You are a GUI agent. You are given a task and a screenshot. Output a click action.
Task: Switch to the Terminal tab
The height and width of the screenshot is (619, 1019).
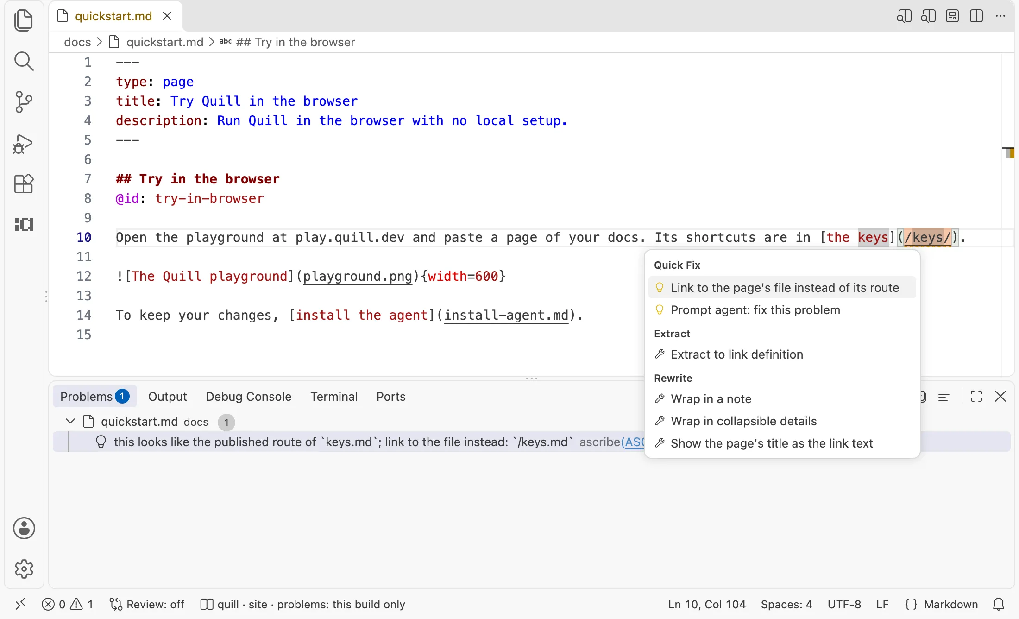coord(334,397)
